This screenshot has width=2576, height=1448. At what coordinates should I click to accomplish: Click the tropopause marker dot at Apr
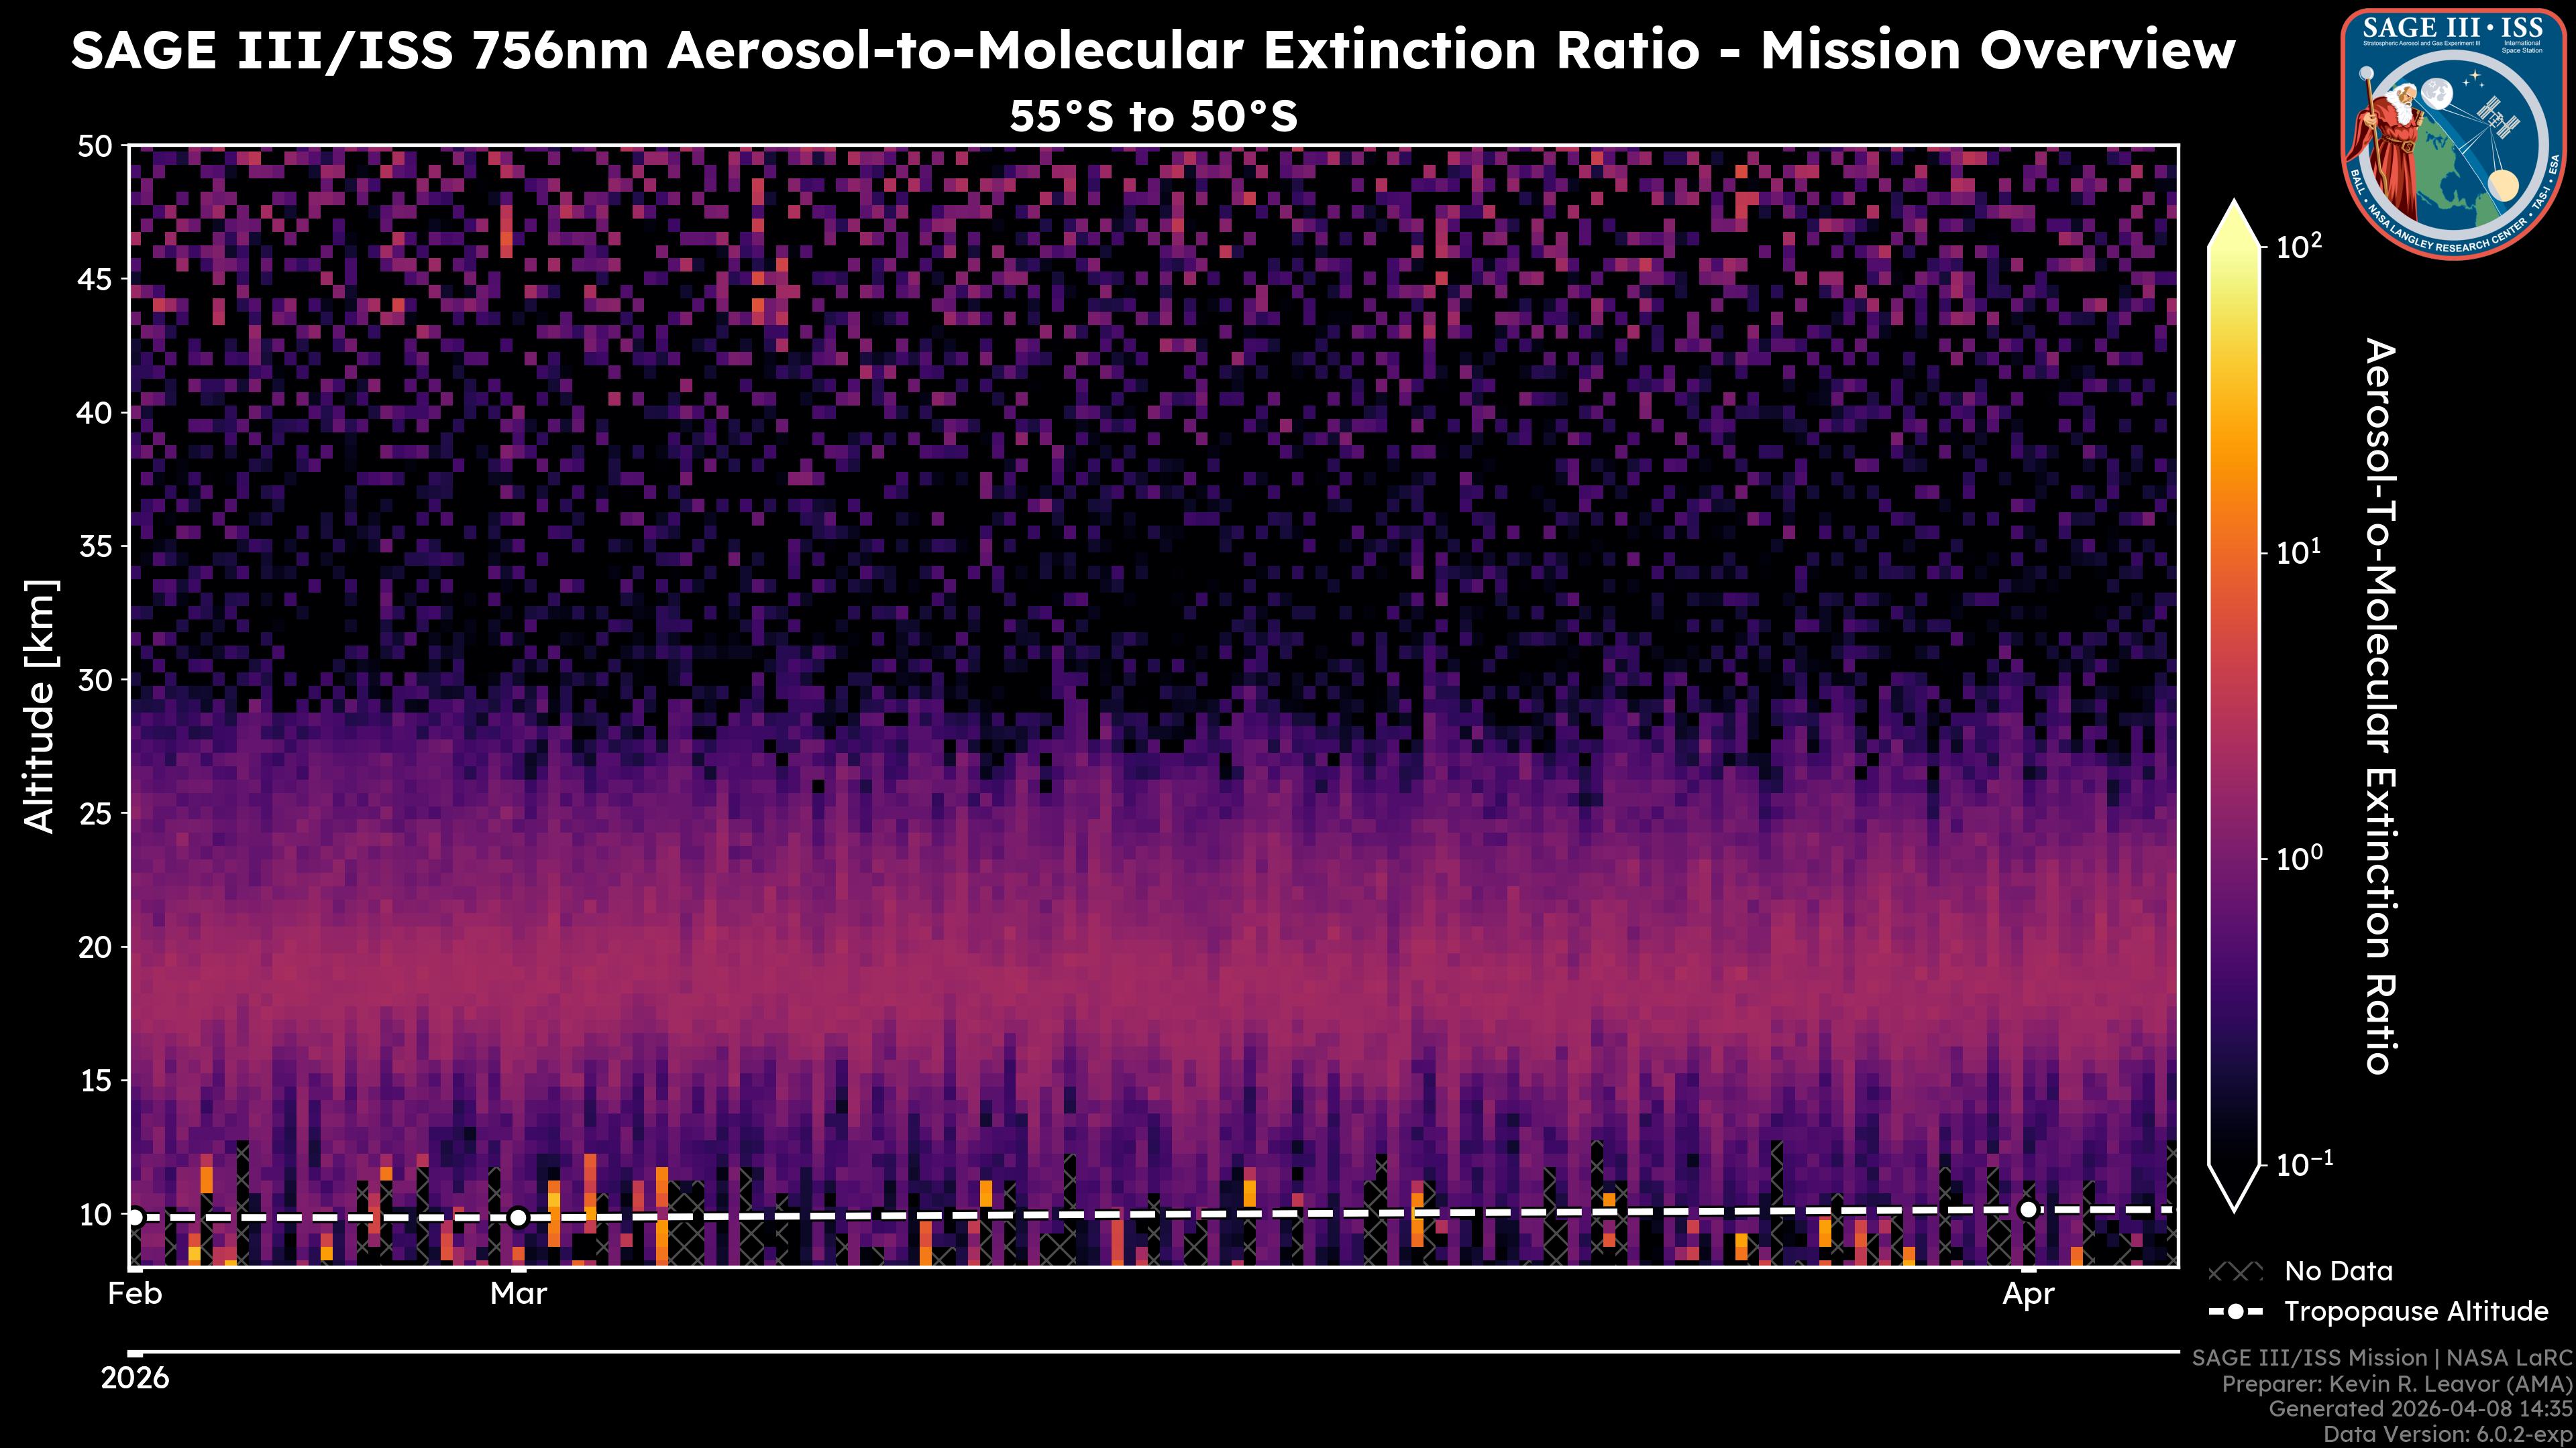pyautogui.click(x=2028, y=1209)
